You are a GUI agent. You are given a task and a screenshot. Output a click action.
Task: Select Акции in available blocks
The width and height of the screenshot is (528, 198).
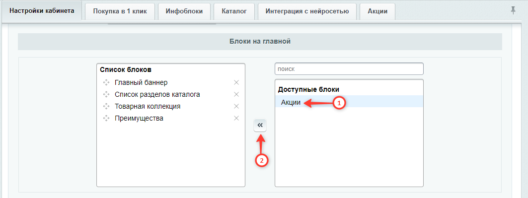[x=349, y=102]
